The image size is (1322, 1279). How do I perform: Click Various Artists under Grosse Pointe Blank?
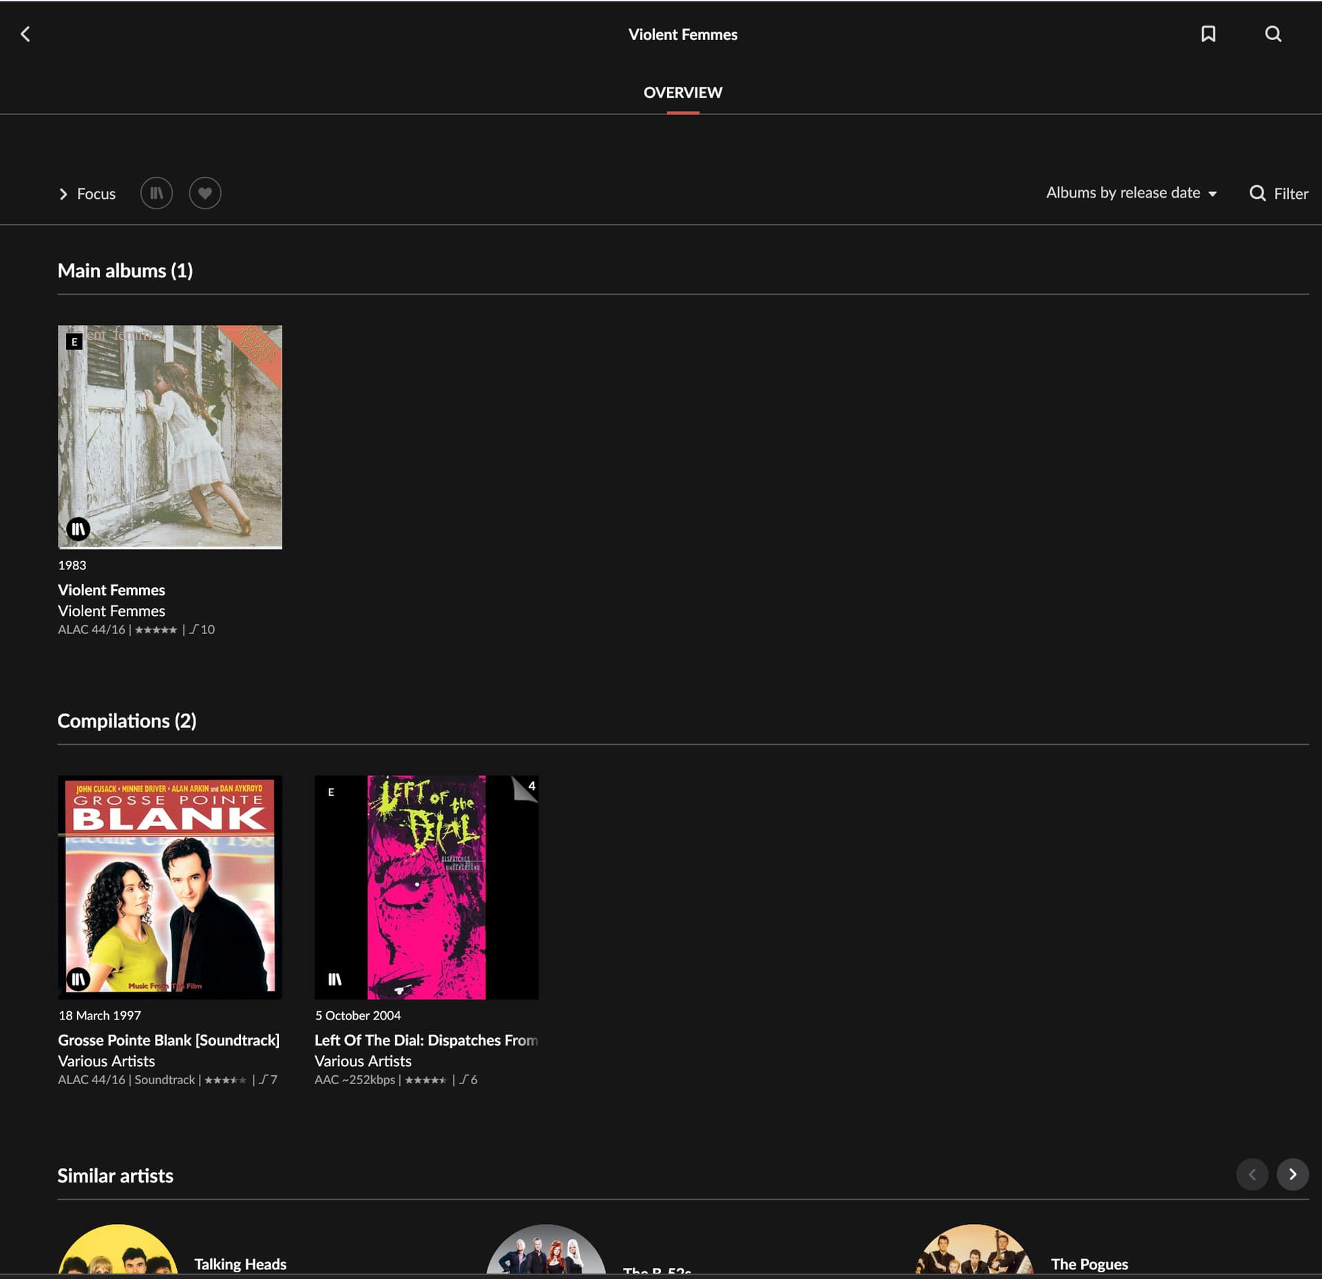pos(107,1061)
